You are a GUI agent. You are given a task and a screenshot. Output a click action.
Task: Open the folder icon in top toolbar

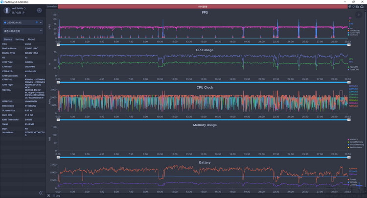tap(358, 7)
